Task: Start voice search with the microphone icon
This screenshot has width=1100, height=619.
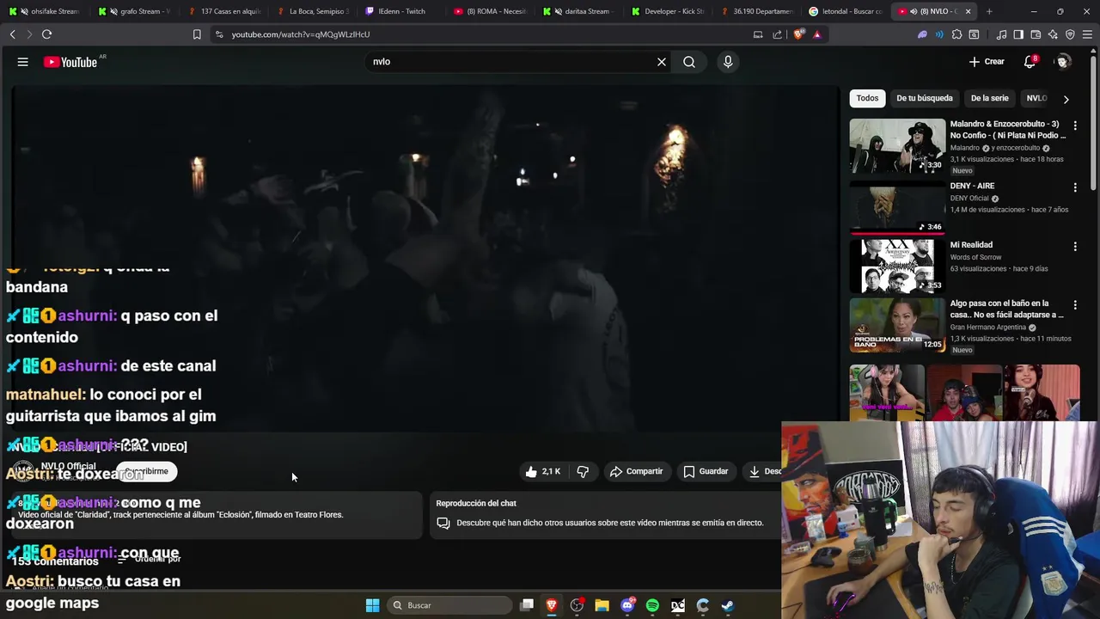Action: (x=728, y=62)
